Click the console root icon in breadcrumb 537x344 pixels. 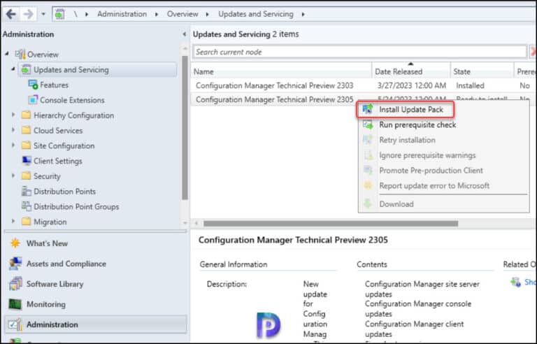60,14
